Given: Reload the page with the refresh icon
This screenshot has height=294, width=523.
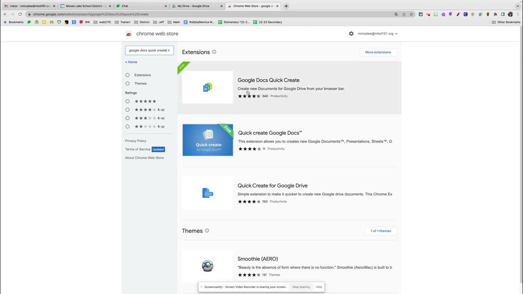Looking at the screenshot, I should pyautogui.click(x=20, y=14).
